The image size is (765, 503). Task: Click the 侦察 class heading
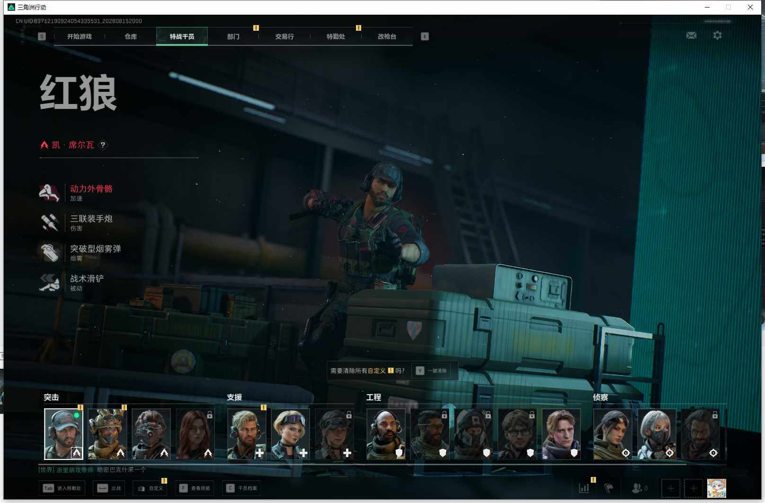601,397
